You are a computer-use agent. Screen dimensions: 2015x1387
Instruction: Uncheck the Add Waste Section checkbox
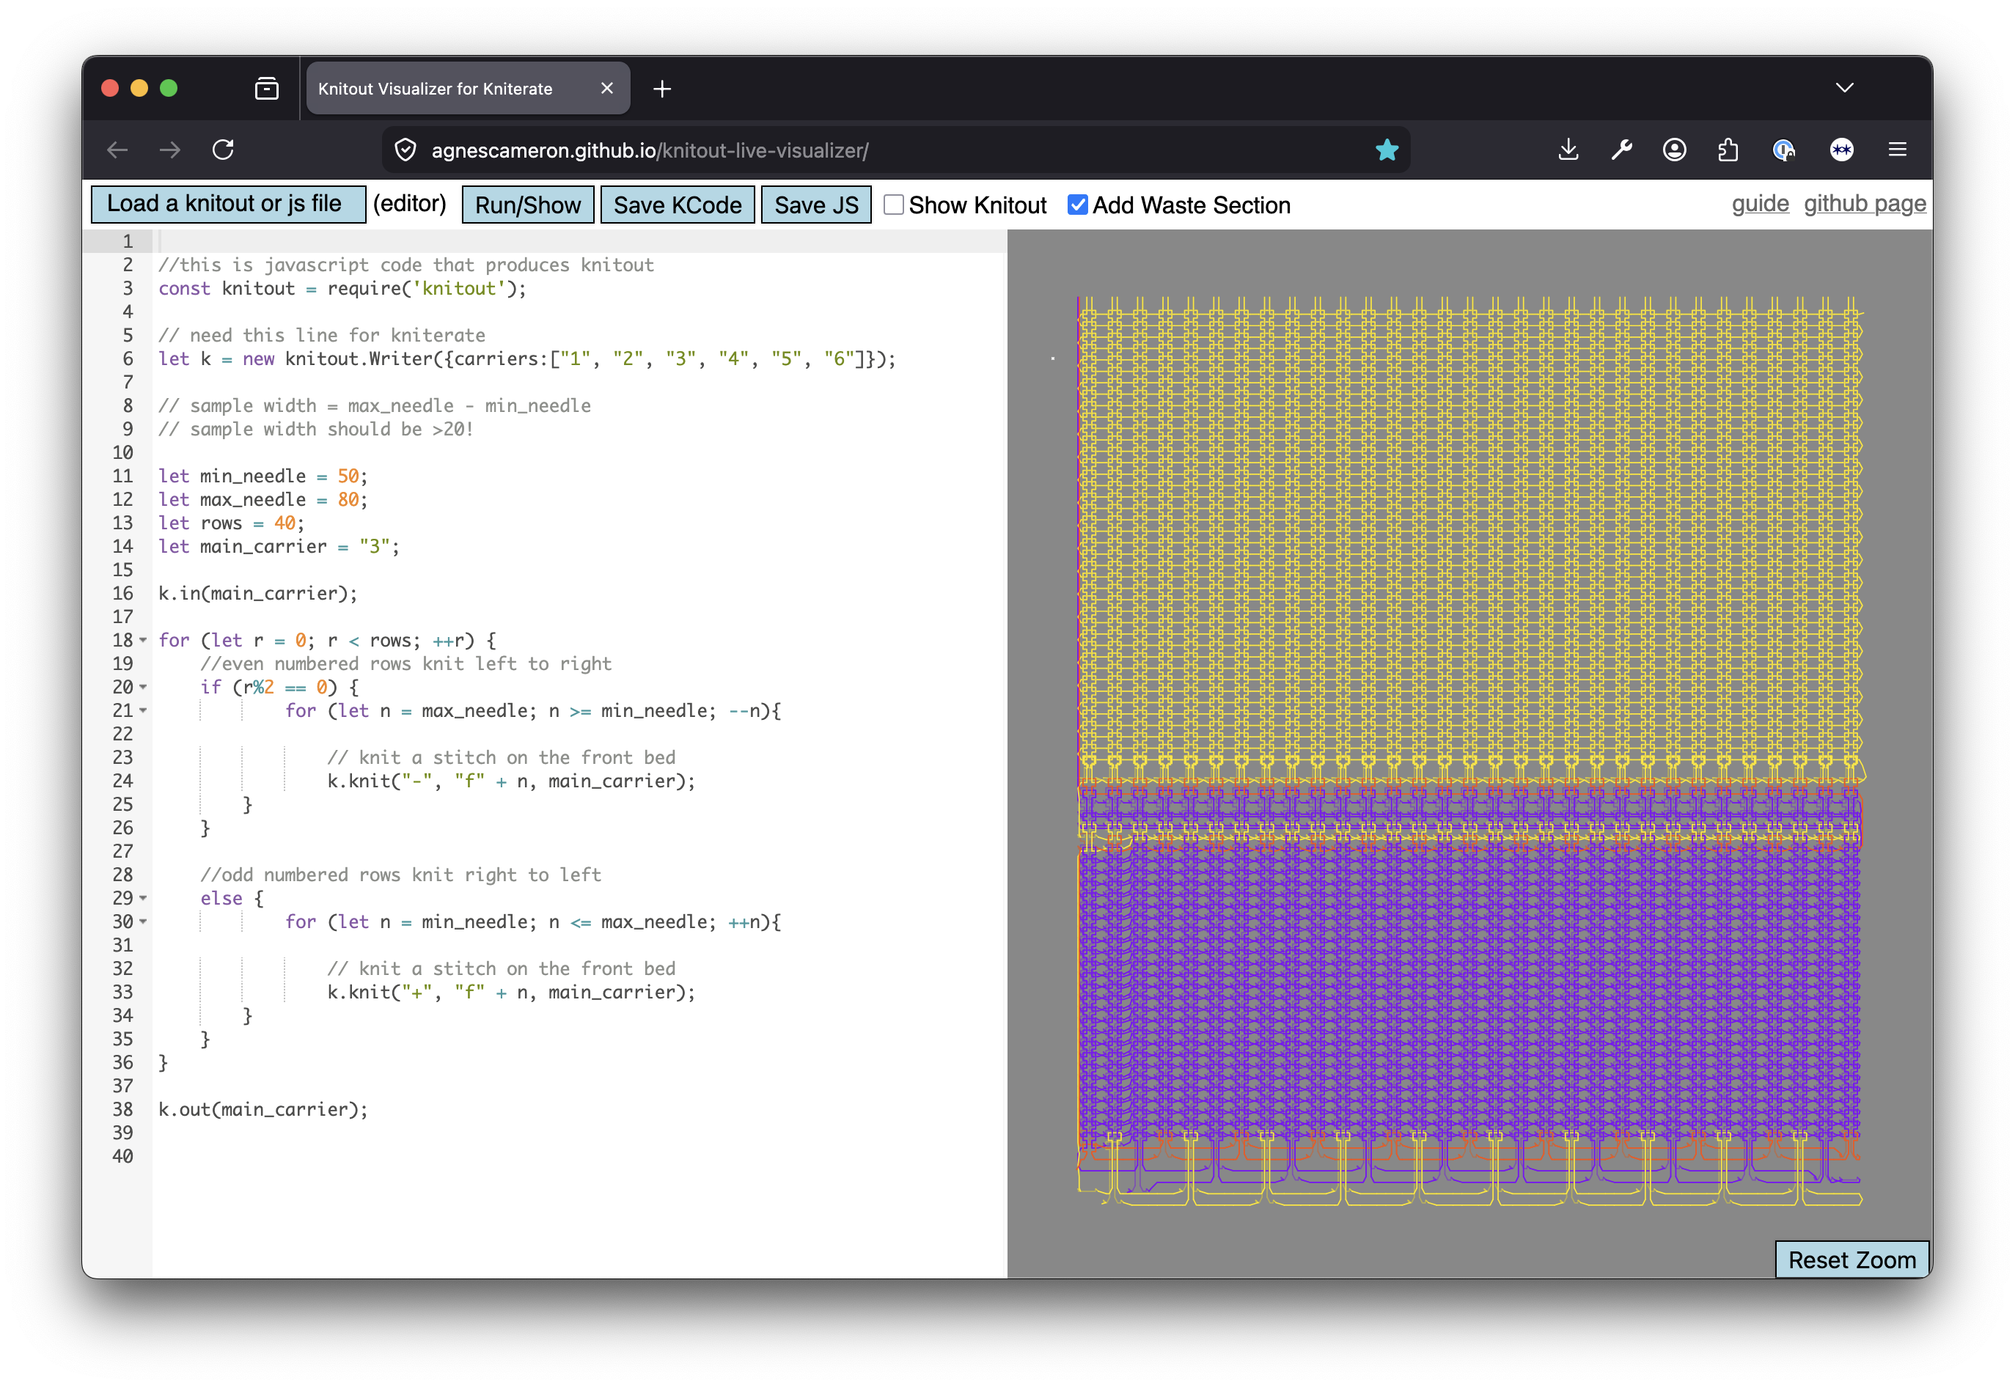click(x=1077, y=205)
